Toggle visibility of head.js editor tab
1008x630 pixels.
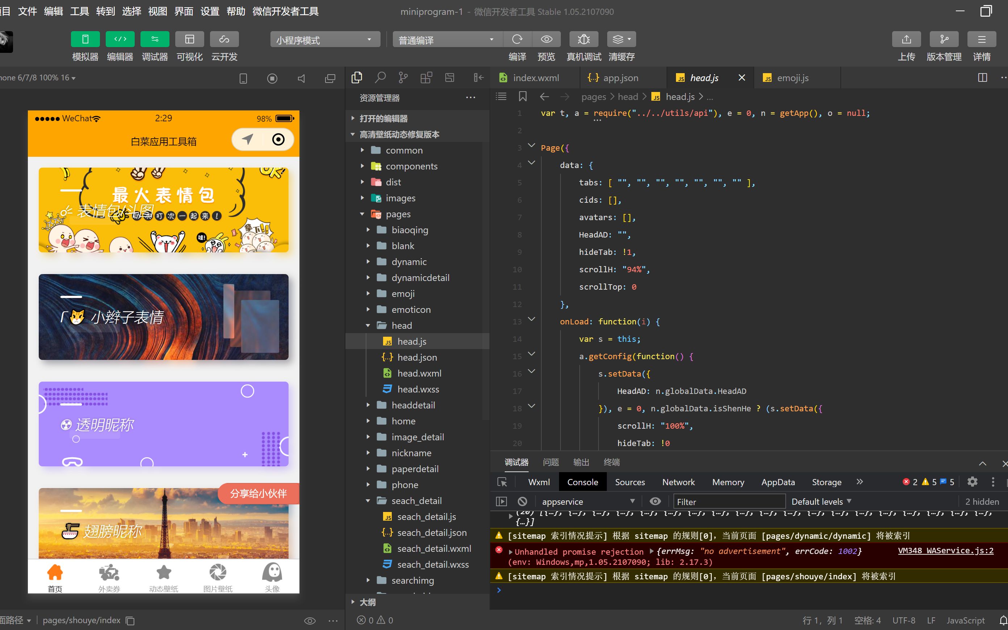click(x=742, y=77)
